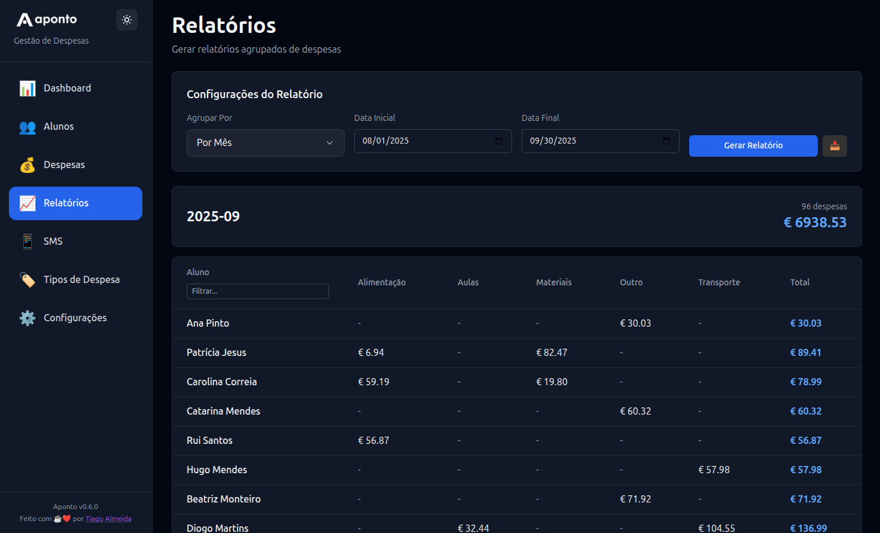Screen dimensions: 880x533
Task: Click the export download icon button
Action: point(835,146)
